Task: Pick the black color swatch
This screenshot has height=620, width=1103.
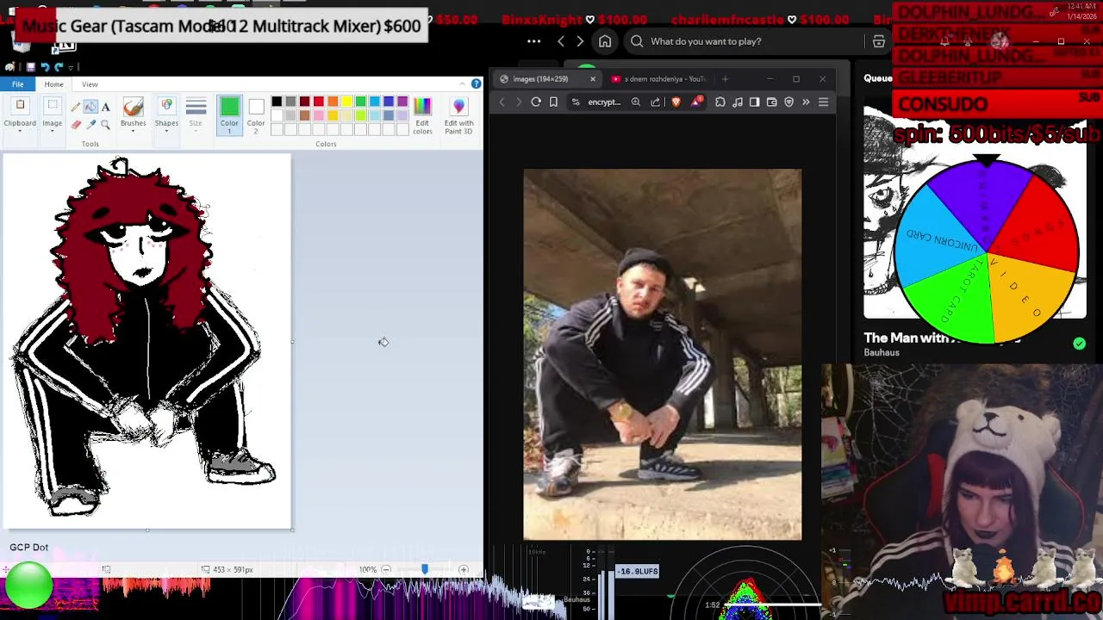Action: tap(277, 102)
